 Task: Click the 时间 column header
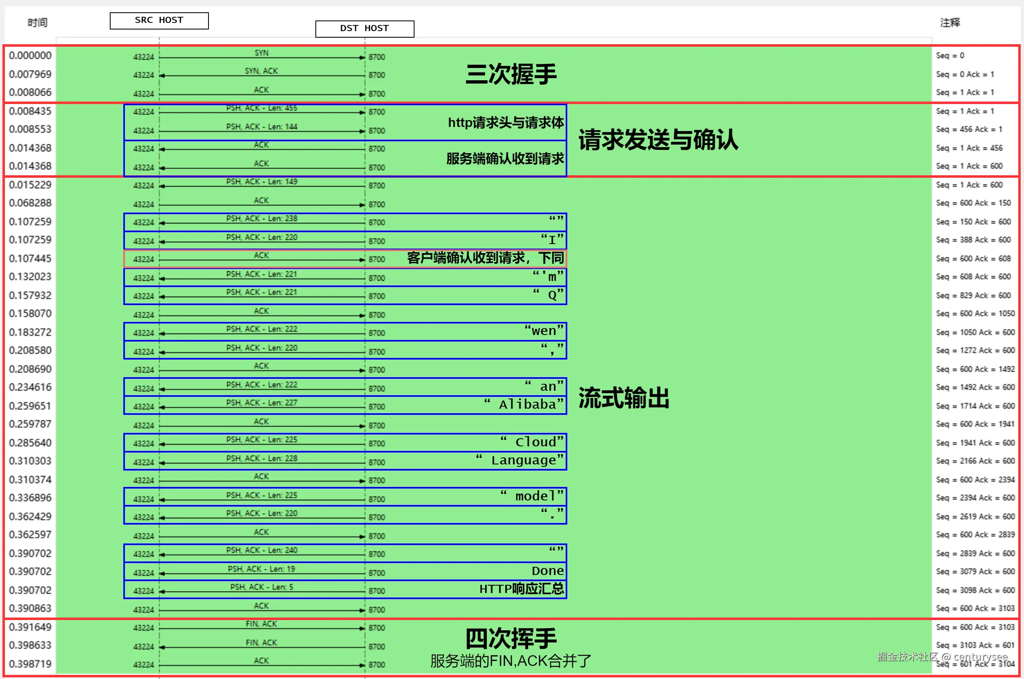[x=38, y=23]
